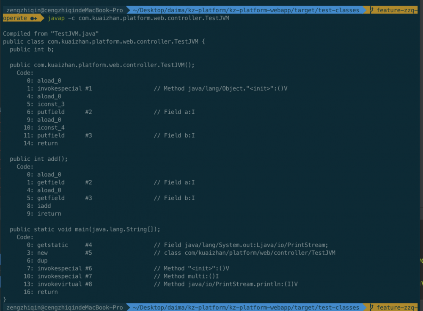423x311 pixels.
Task: Click the '14: return' instruction
Action: (41, 143)
